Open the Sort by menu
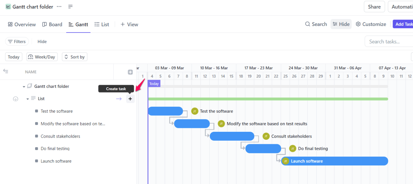This screenshot has width=413, height=184. 75,57
